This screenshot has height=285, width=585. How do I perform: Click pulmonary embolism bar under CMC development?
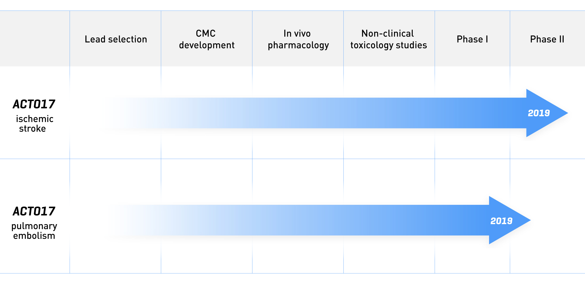point(207,220)
